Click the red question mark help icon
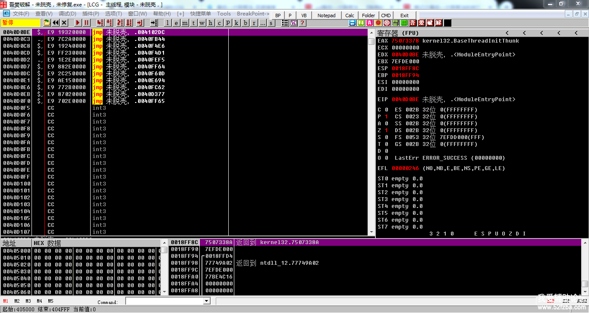Image resolution: width=589 pixels, height=313 pixels. (x=302, y=23)
